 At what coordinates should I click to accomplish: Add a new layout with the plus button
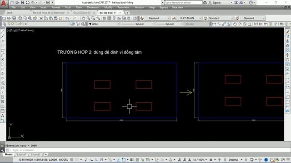[x=45, y=154]
